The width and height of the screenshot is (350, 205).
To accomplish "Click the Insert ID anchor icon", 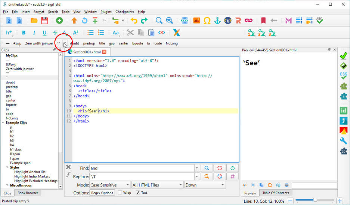I will point(217,21).
